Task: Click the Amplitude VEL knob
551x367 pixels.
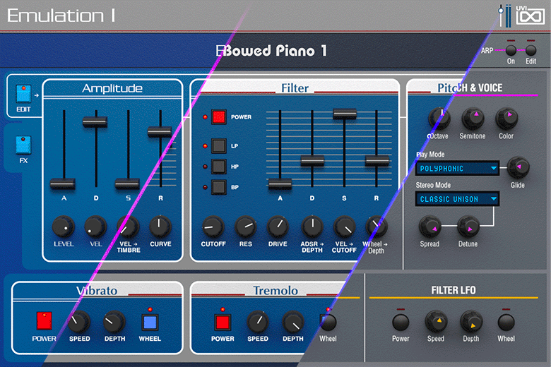Action: click(95, 227)
